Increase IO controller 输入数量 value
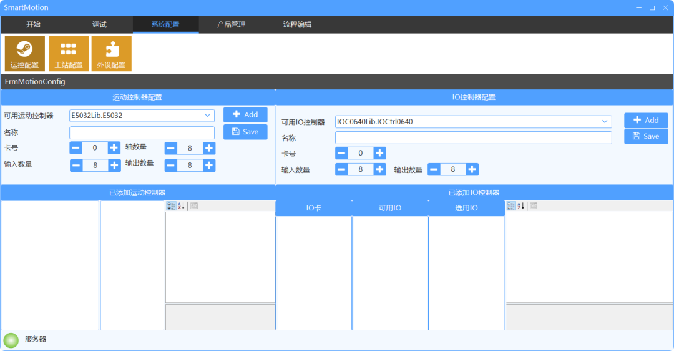This screenshot has height=351, width=674. pyautogui.click(x=379, y=169)
